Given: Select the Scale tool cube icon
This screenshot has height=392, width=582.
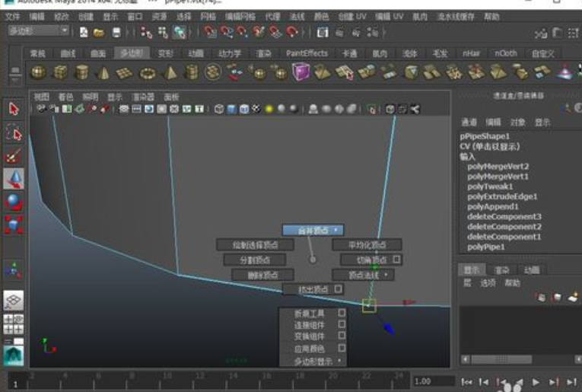Looking at the screenshot, I should click(14, 225).
